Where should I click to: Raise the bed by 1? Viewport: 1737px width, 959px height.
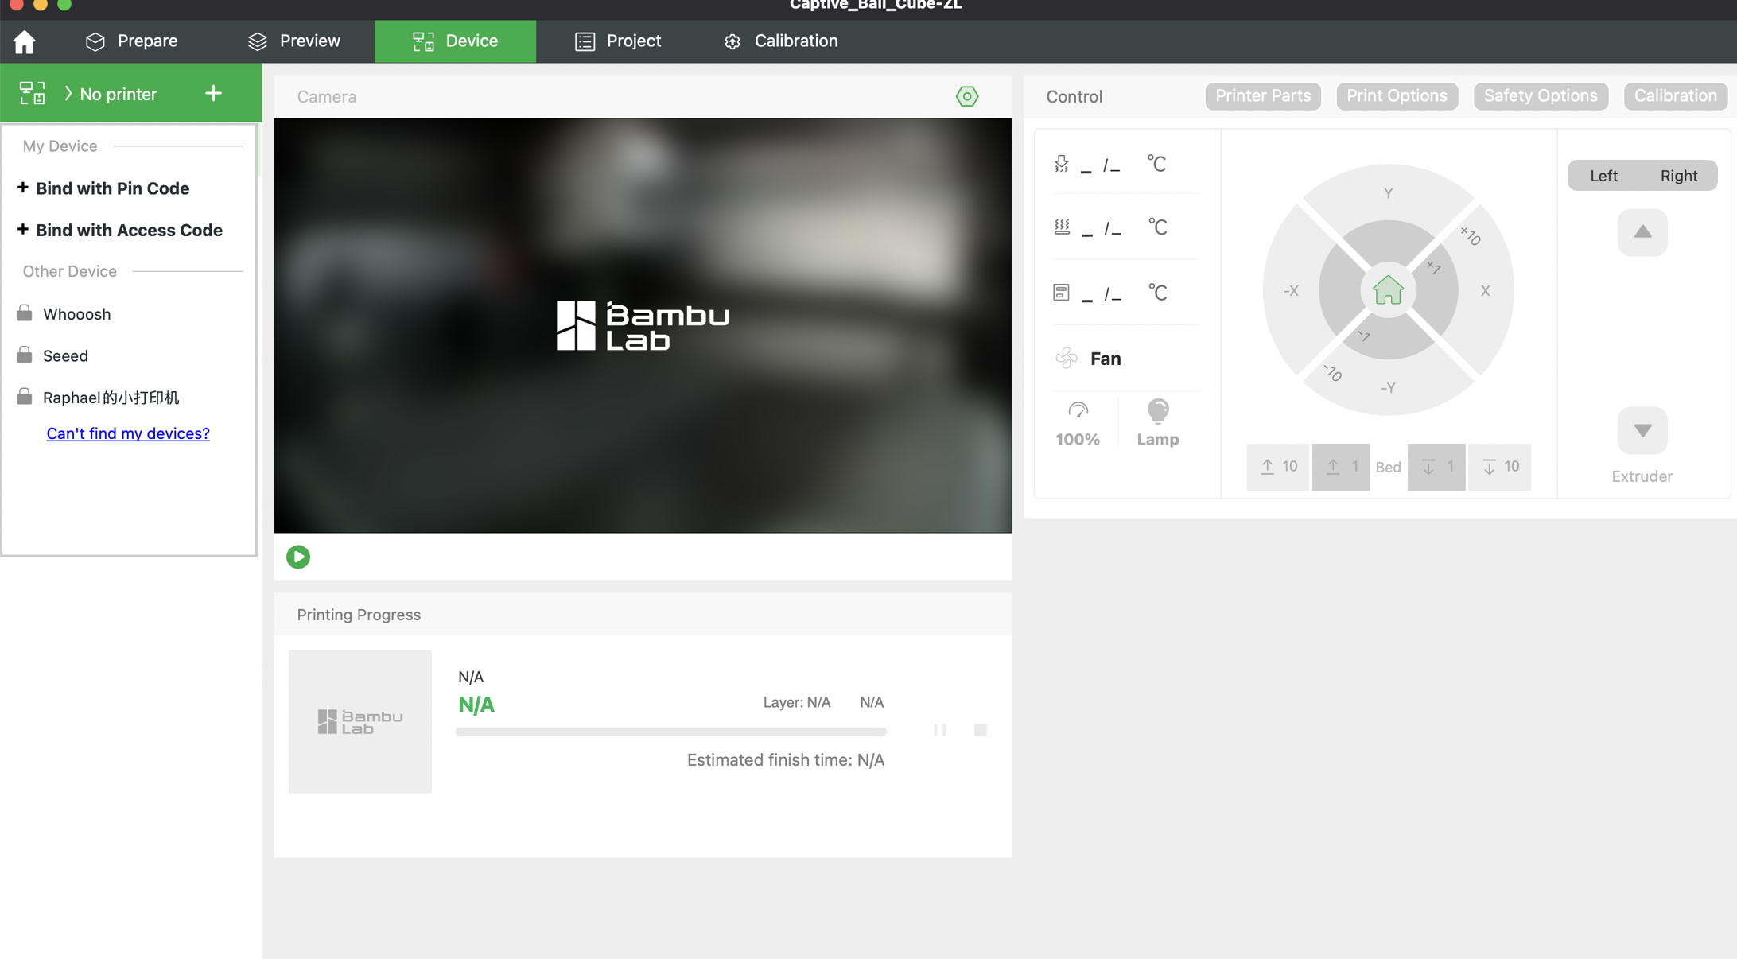click(1341, 467)
